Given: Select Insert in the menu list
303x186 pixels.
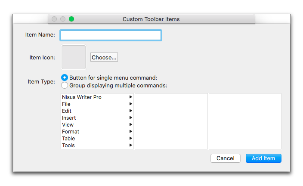Looking at the screenshot, I should click(97, 118).
